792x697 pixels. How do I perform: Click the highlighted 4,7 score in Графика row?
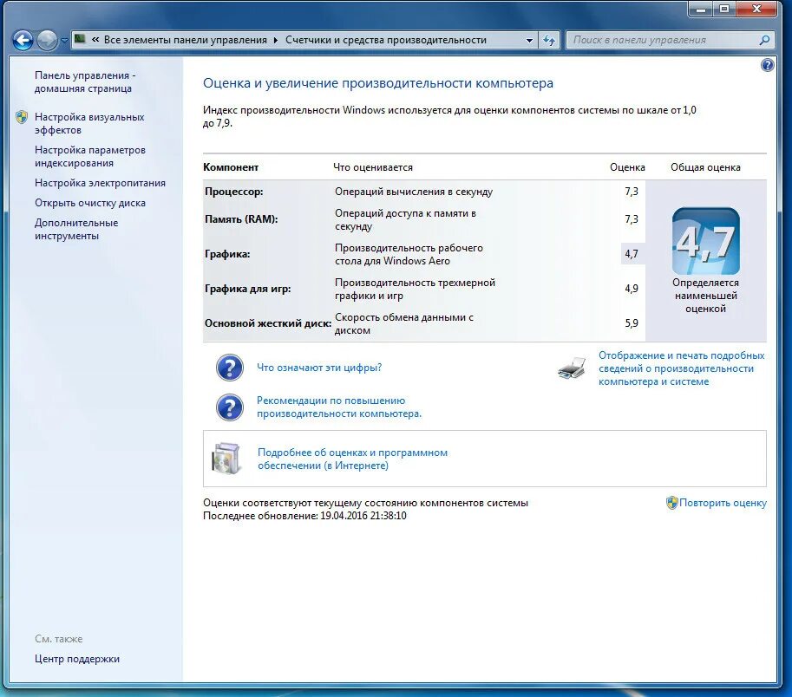(x=632, y=254)
